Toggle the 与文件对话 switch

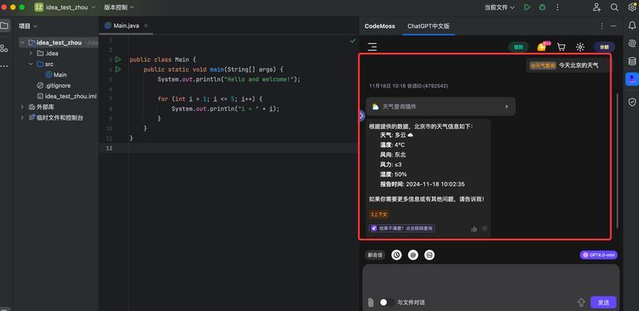387,302
